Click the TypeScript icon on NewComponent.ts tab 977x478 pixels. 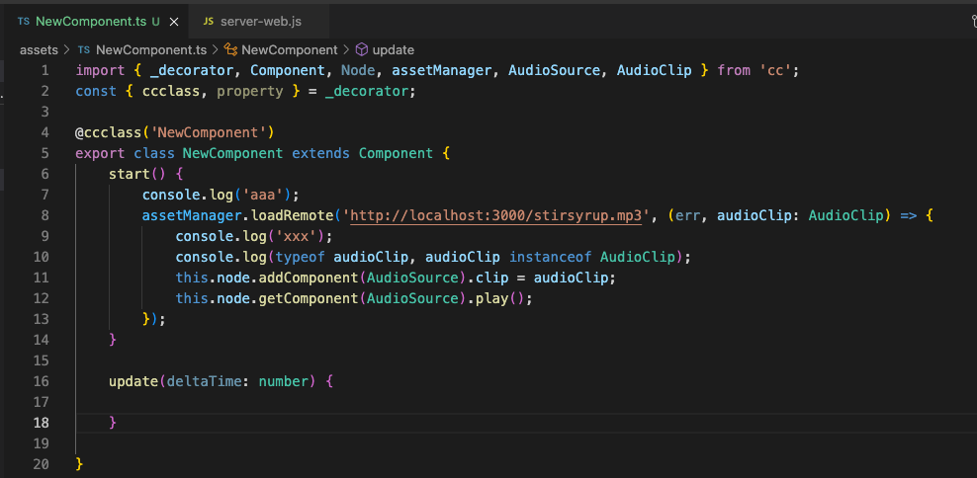24,21
